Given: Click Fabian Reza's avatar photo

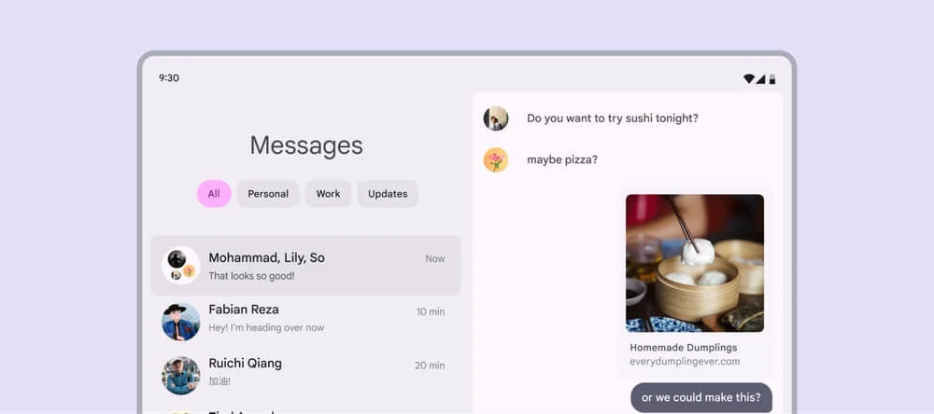Looking at the screenshot, I should click(x=180, y=321).
